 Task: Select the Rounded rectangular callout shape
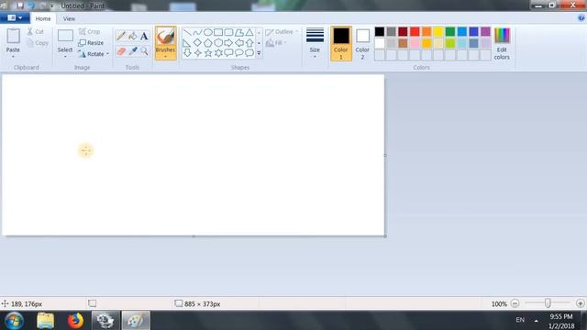pos(228,53)
